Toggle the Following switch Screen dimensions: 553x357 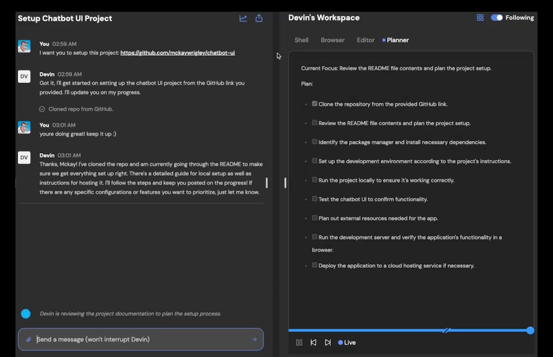tap(497, 18)
